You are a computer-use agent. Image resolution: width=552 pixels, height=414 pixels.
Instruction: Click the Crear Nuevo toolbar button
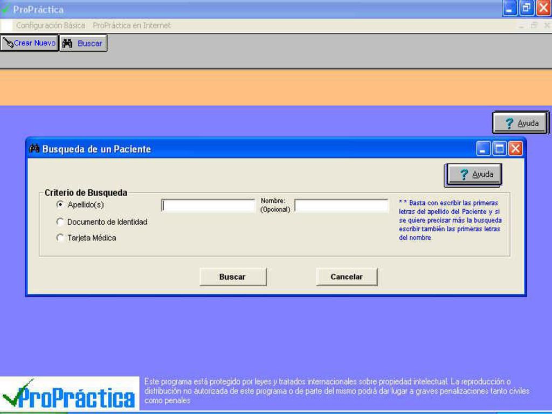click(x=29, y=43)
